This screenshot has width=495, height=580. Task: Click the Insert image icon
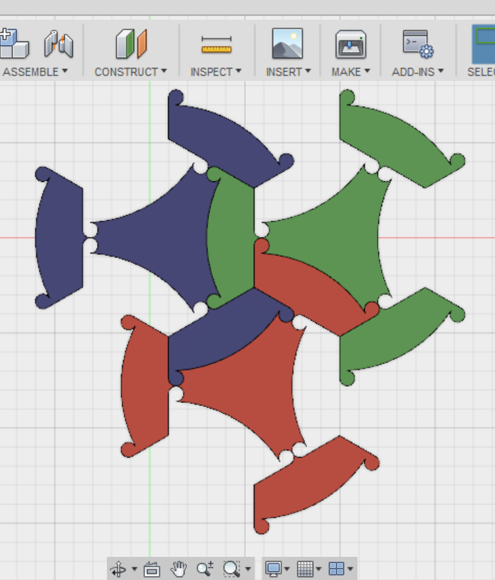[287, 44]
